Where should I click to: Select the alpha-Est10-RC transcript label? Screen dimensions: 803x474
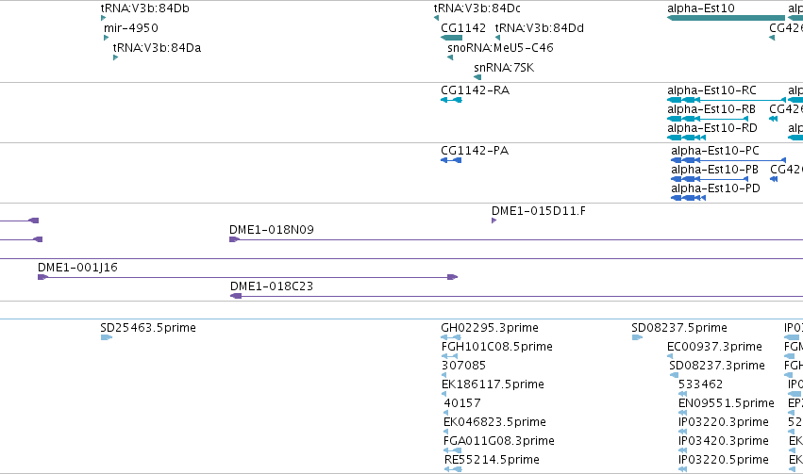[711, 90]
